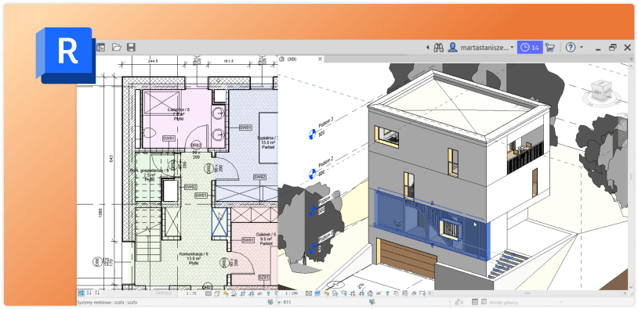This screenshot has width=638, height=309.
Task: Toggle show crop region in 3D view control bar
Action: [361, 293]
